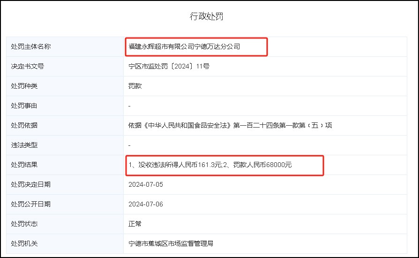Click the 罚款 value in 处罚种类 row
419x258 pixels.
(x=135, y=86)
